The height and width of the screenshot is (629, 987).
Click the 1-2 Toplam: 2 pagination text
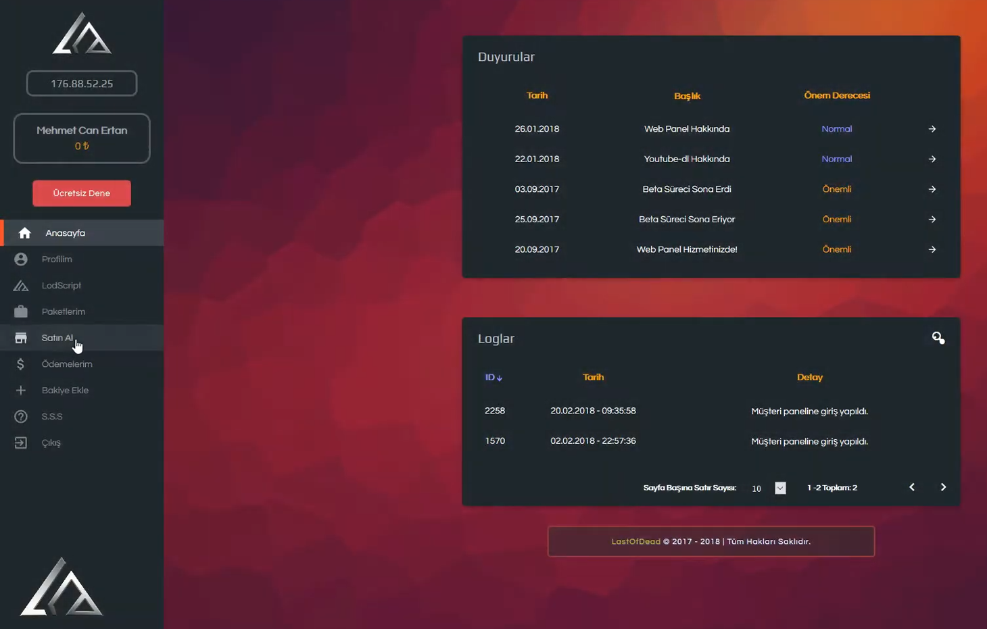click(x=832, y=488)
